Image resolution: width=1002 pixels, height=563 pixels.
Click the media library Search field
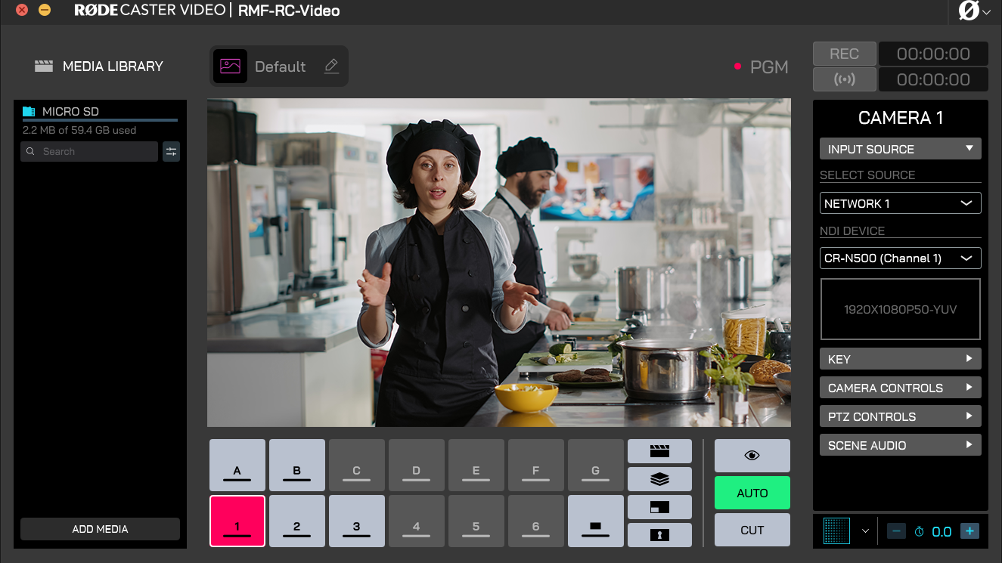89,152
